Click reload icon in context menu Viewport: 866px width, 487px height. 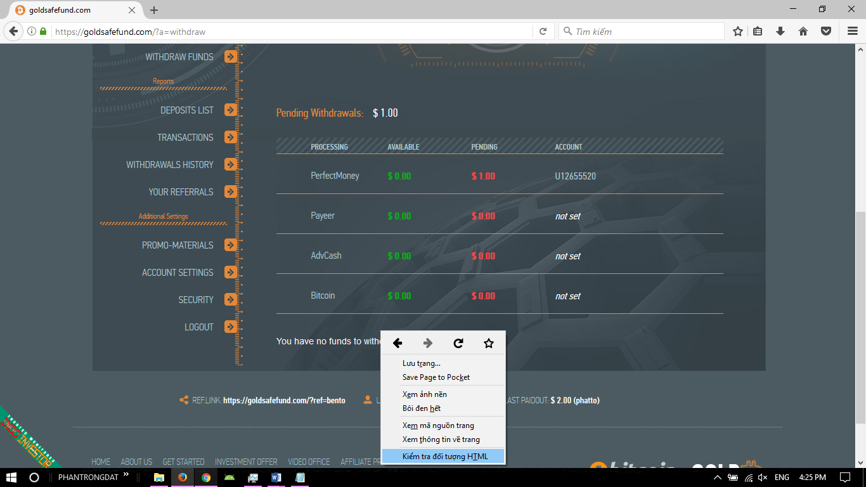point(458,343)
